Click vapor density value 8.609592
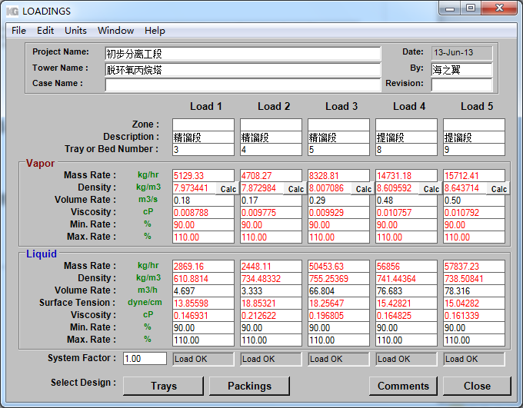 [398, 188]
